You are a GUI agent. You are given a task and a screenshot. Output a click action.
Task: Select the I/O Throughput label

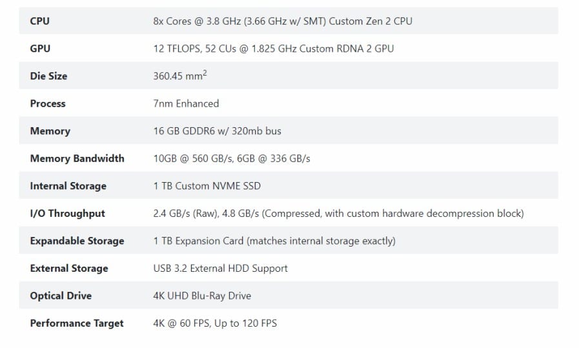(67, 214)
